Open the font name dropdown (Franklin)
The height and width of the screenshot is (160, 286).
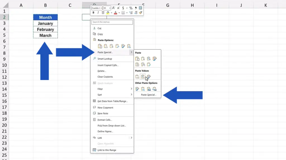pos(101,8)
